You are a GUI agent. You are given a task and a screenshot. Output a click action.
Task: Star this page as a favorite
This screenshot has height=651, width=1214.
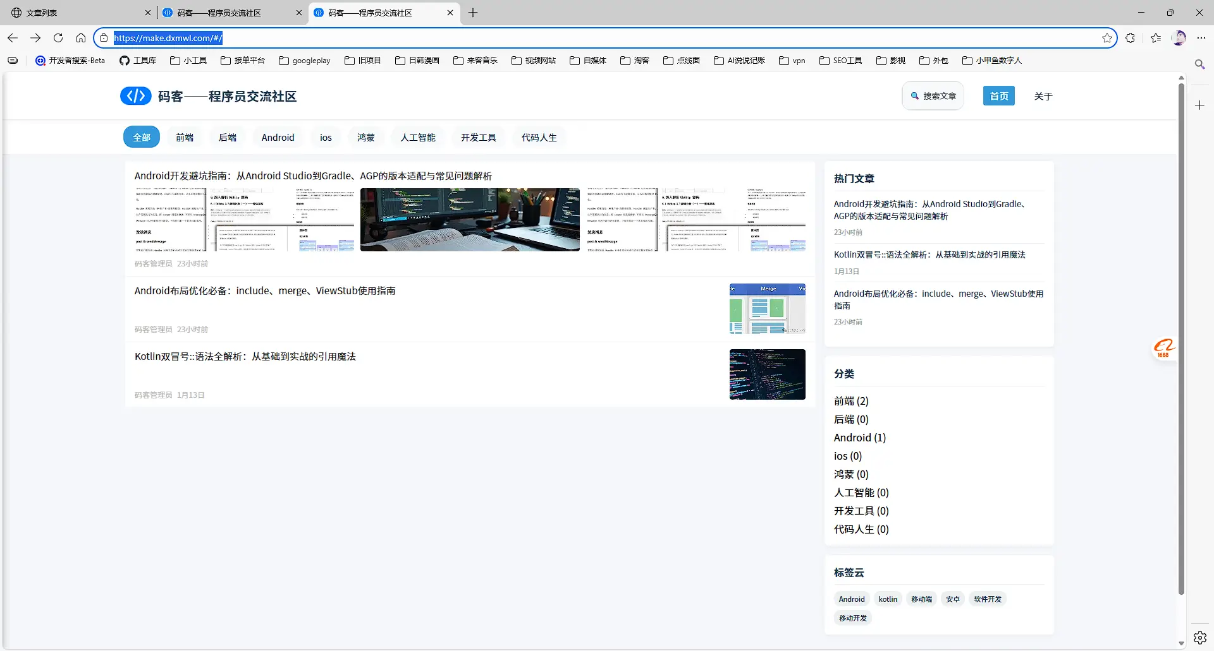[x=1107, y=38]
